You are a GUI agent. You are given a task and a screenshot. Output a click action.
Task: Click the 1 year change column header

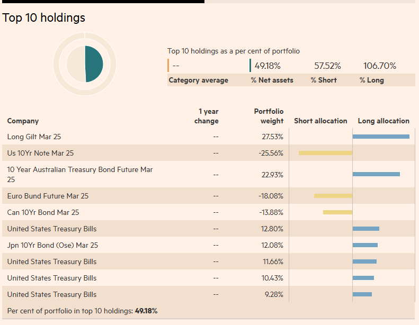click(x=207, y=116)
